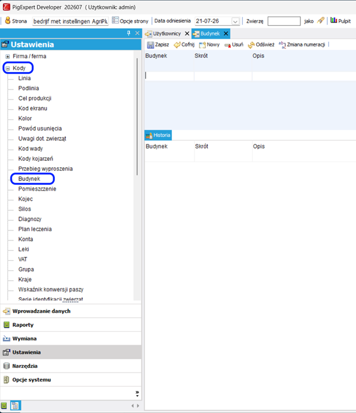
Task: Select Konta in the tree
Action: [26, 239]
